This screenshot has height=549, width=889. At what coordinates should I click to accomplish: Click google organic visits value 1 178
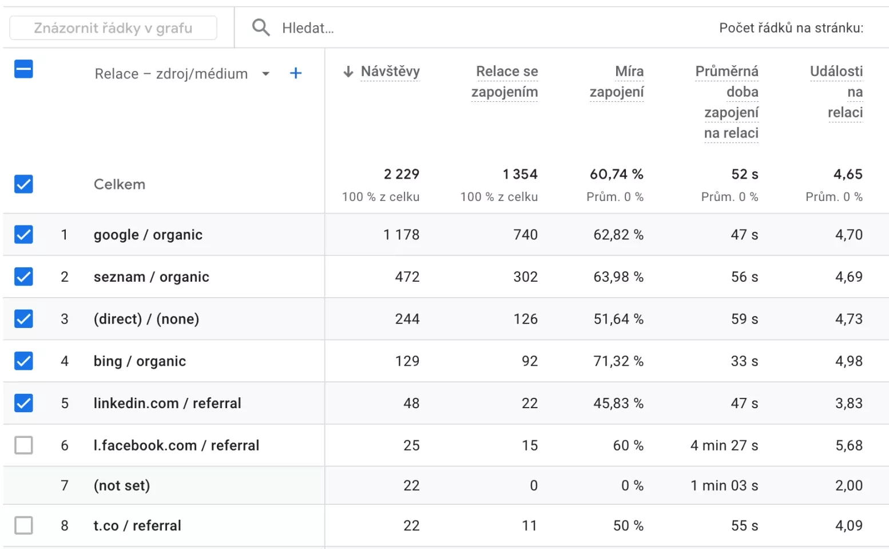tap(402, 235)
